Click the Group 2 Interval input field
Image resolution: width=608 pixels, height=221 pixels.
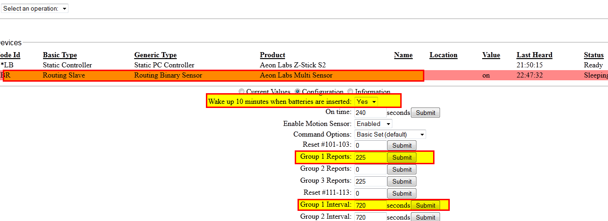[370, 217]
